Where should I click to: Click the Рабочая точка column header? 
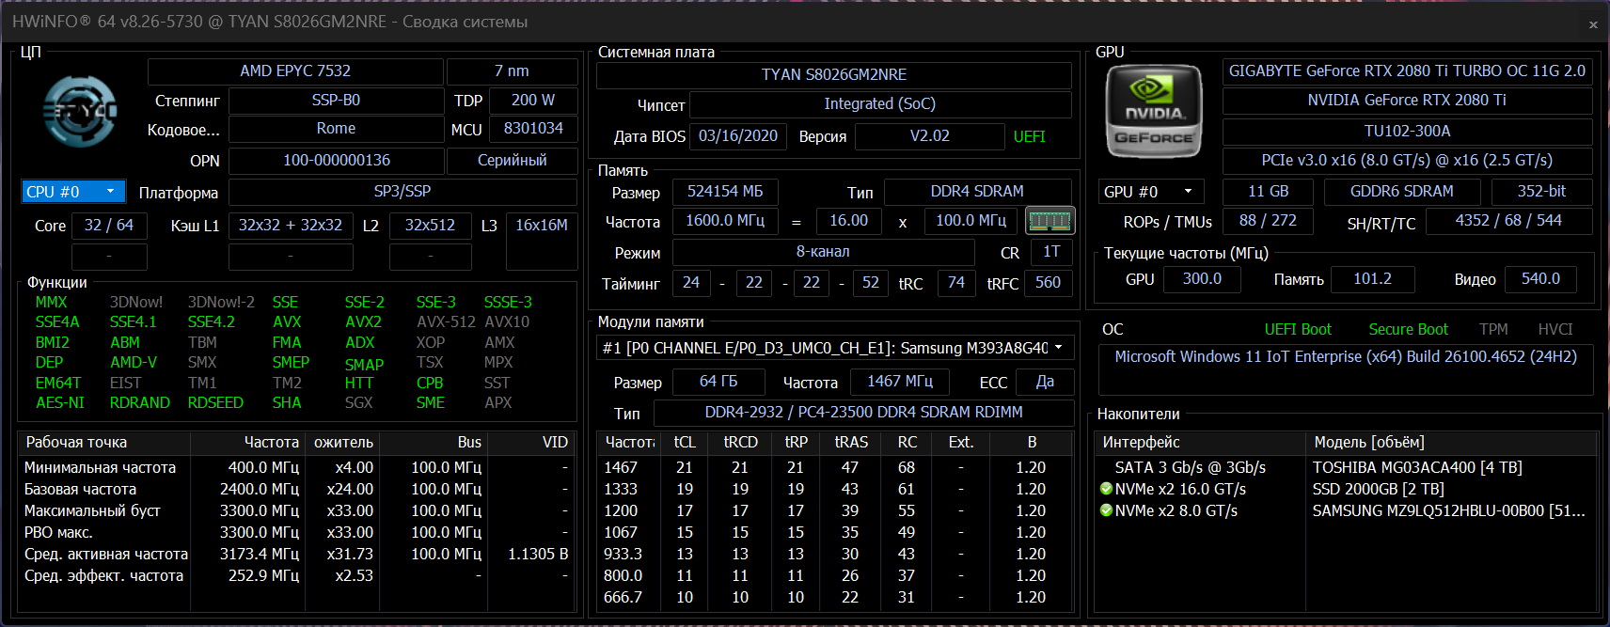104,443
